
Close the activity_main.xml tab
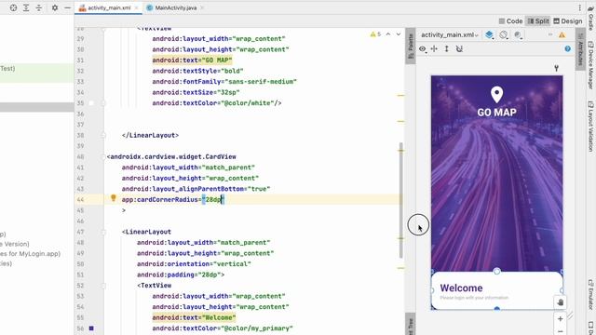click(x=136, y=8)
